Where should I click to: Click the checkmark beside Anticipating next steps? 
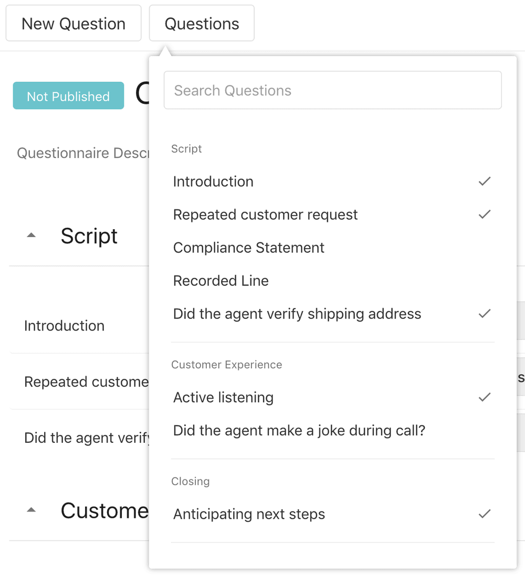484,514
